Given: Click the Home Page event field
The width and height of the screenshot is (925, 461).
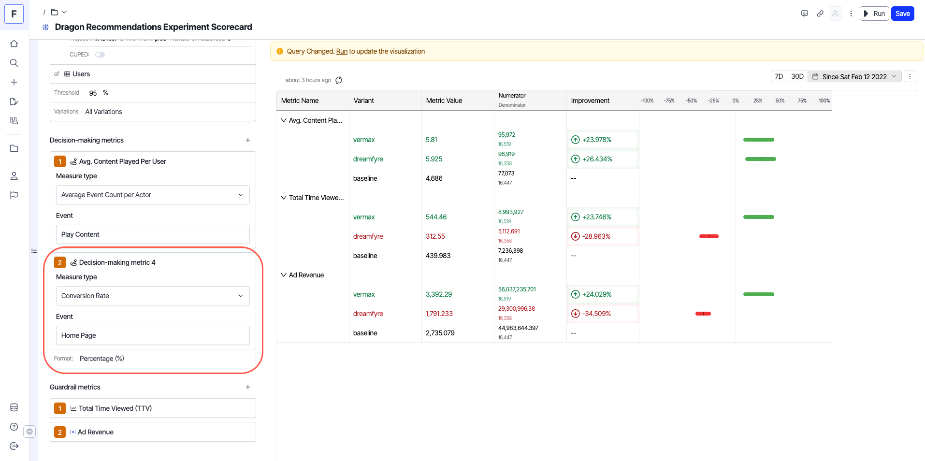Looking at the screenshot, I should point(153,335).
